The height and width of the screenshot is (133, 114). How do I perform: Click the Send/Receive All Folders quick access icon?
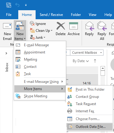click(x=9, y=5)
